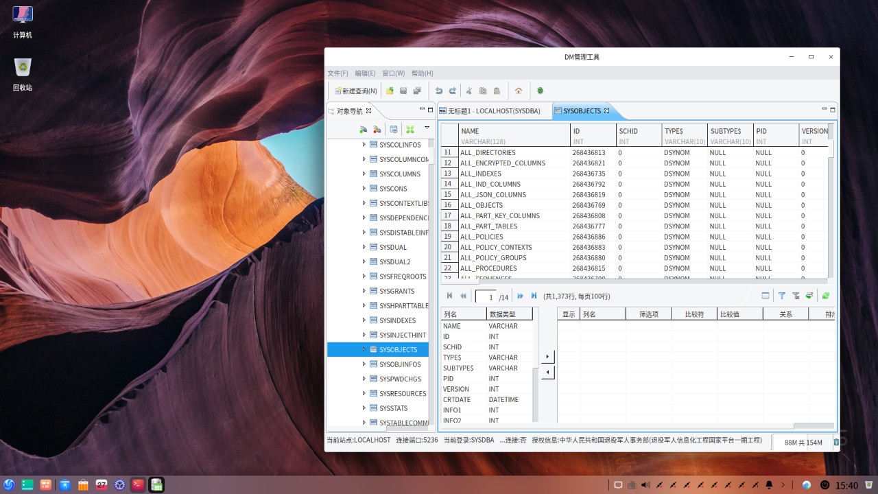Viewport: 878px width, 494px height.
Task: Click the Undo icon in the toolbar
Action: [x=439, y=90]
